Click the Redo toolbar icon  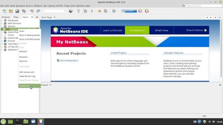coord(38,11)
